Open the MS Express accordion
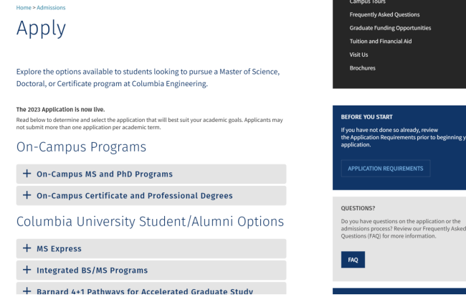 [x=59, y=249]
